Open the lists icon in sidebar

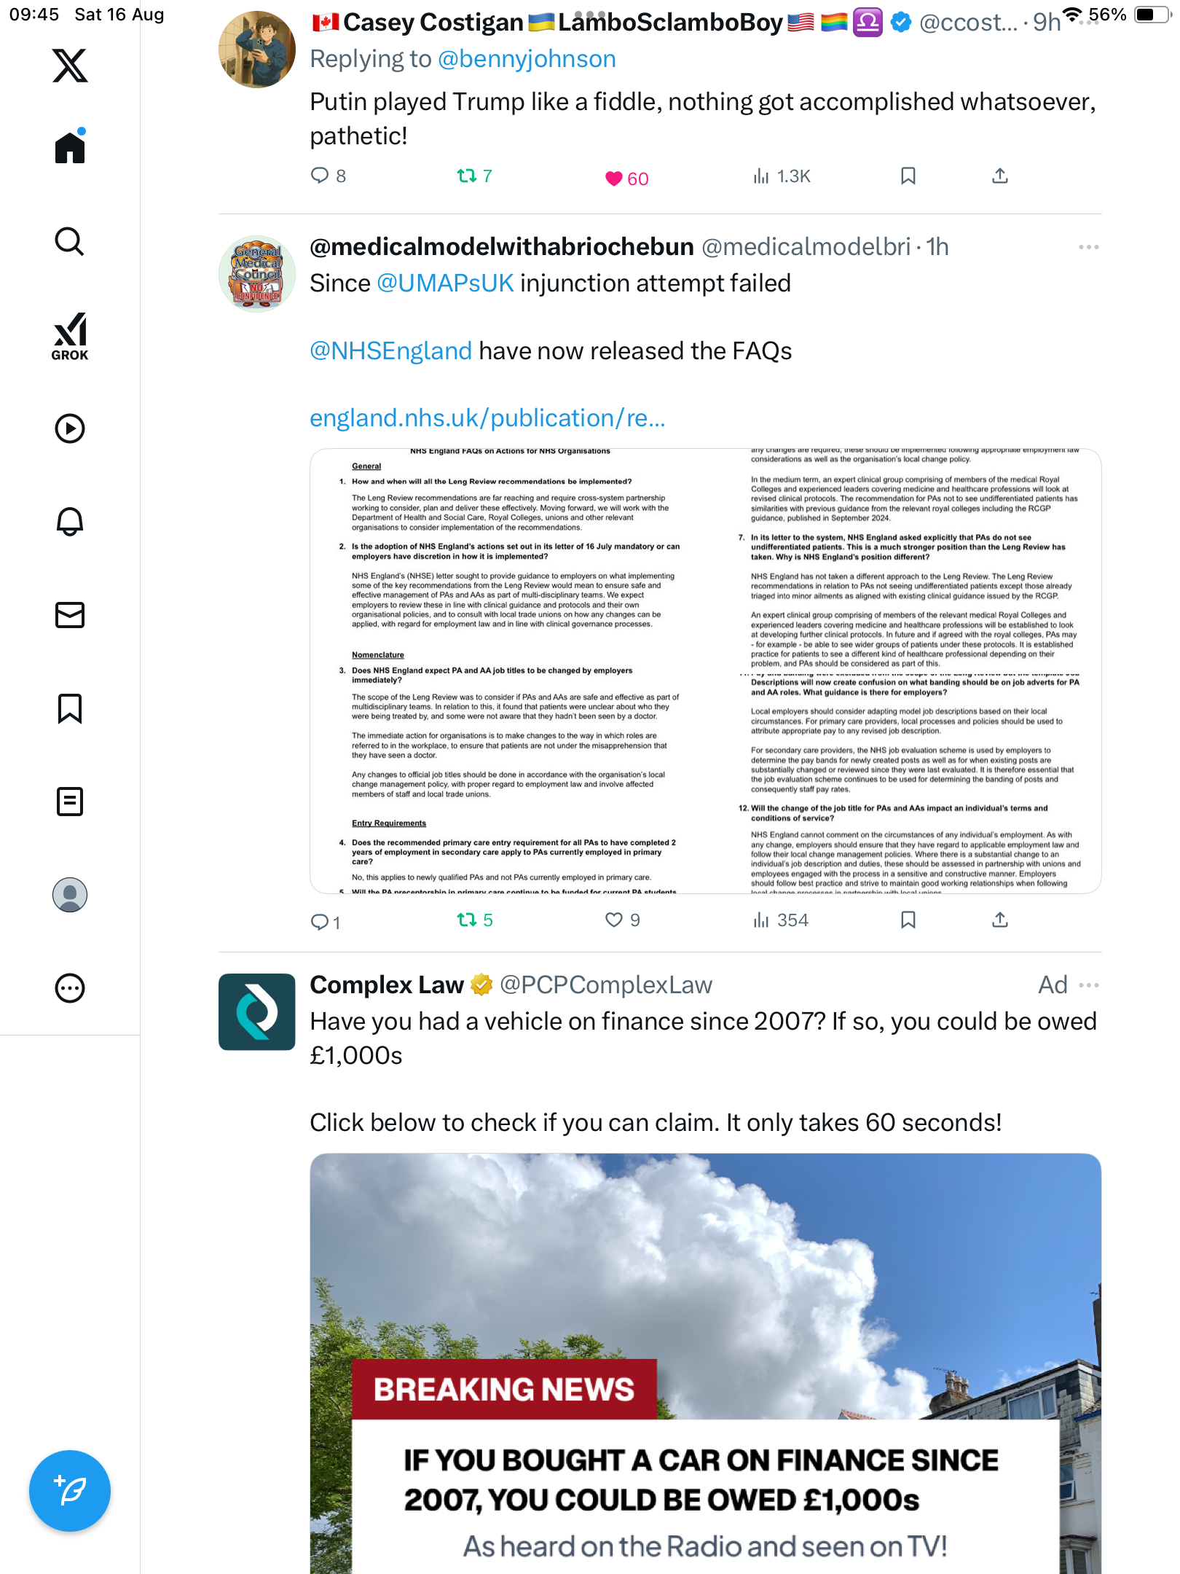pyautogui.click(x=70, y=802)
